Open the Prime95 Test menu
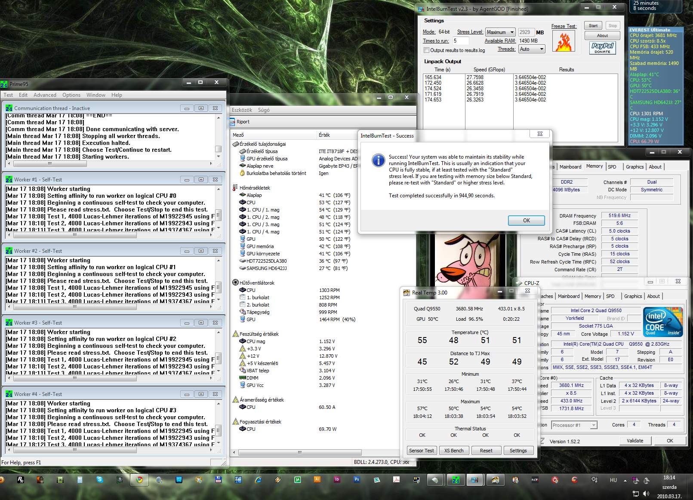Screen dimensions: 693x500 [x=8, y=95]
